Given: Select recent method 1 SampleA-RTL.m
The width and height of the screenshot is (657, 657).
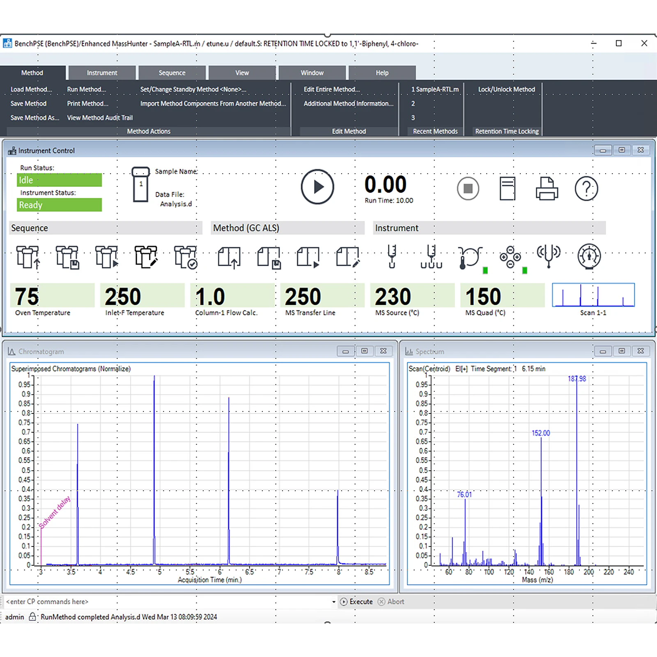Looking at the screenshot, I should (435, 89).
